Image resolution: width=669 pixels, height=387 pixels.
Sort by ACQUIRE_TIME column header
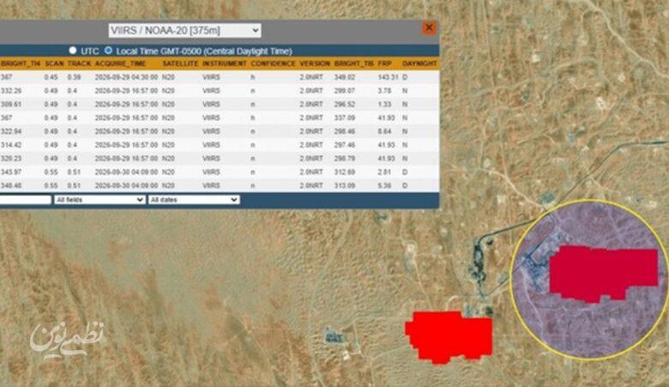coord(120,63)
